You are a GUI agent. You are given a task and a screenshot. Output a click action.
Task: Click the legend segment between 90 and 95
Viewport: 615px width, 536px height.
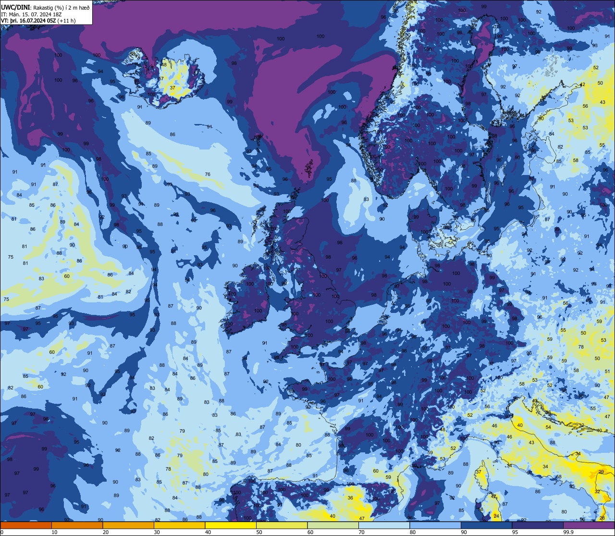[486, 525]
